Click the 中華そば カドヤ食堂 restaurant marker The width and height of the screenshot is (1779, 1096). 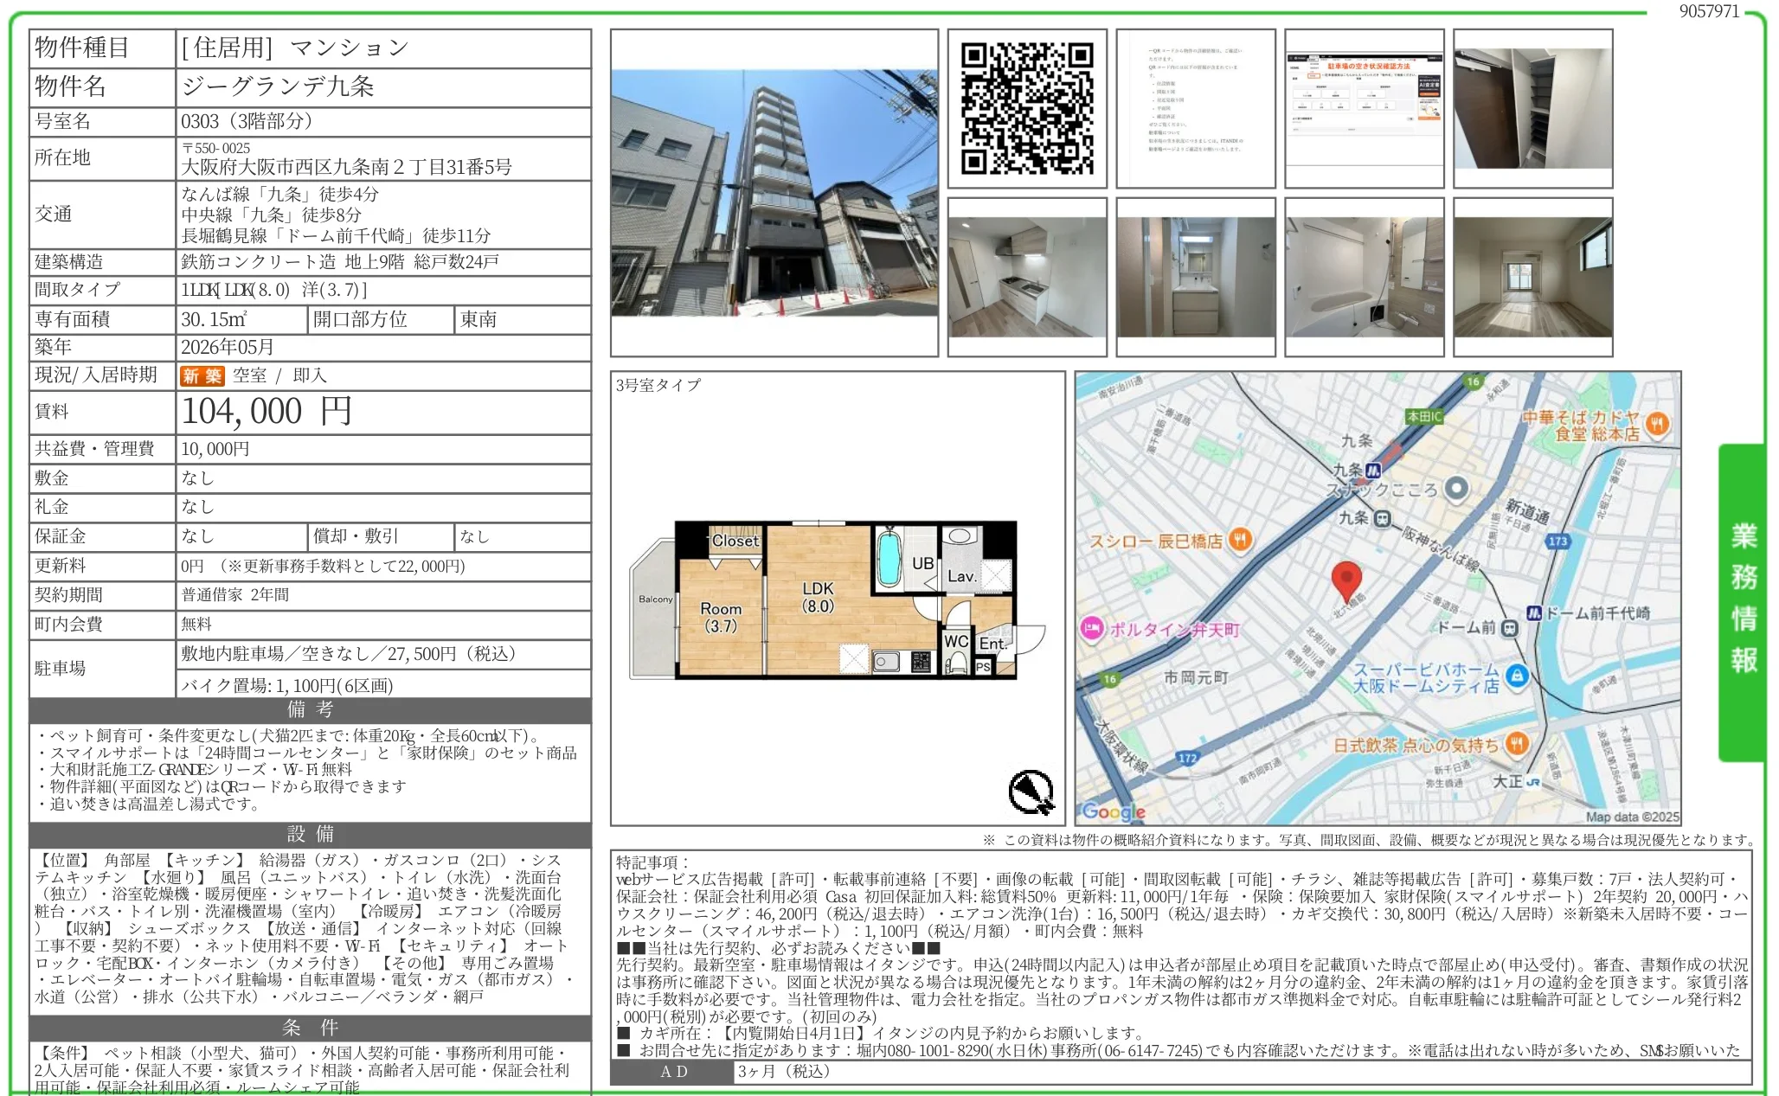click(1657, 424)
